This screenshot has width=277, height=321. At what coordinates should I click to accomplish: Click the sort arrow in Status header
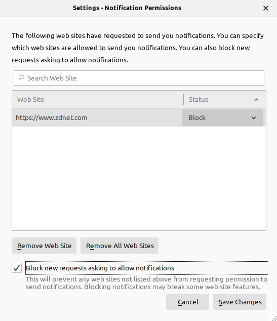(256, 100)
